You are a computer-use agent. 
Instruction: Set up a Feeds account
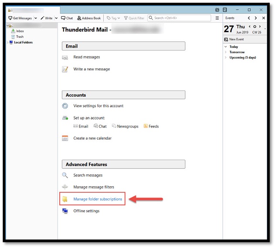151,126
